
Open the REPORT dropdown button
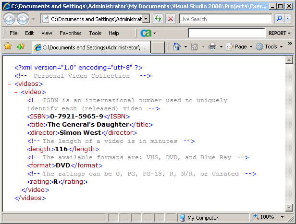click(279, 33)
